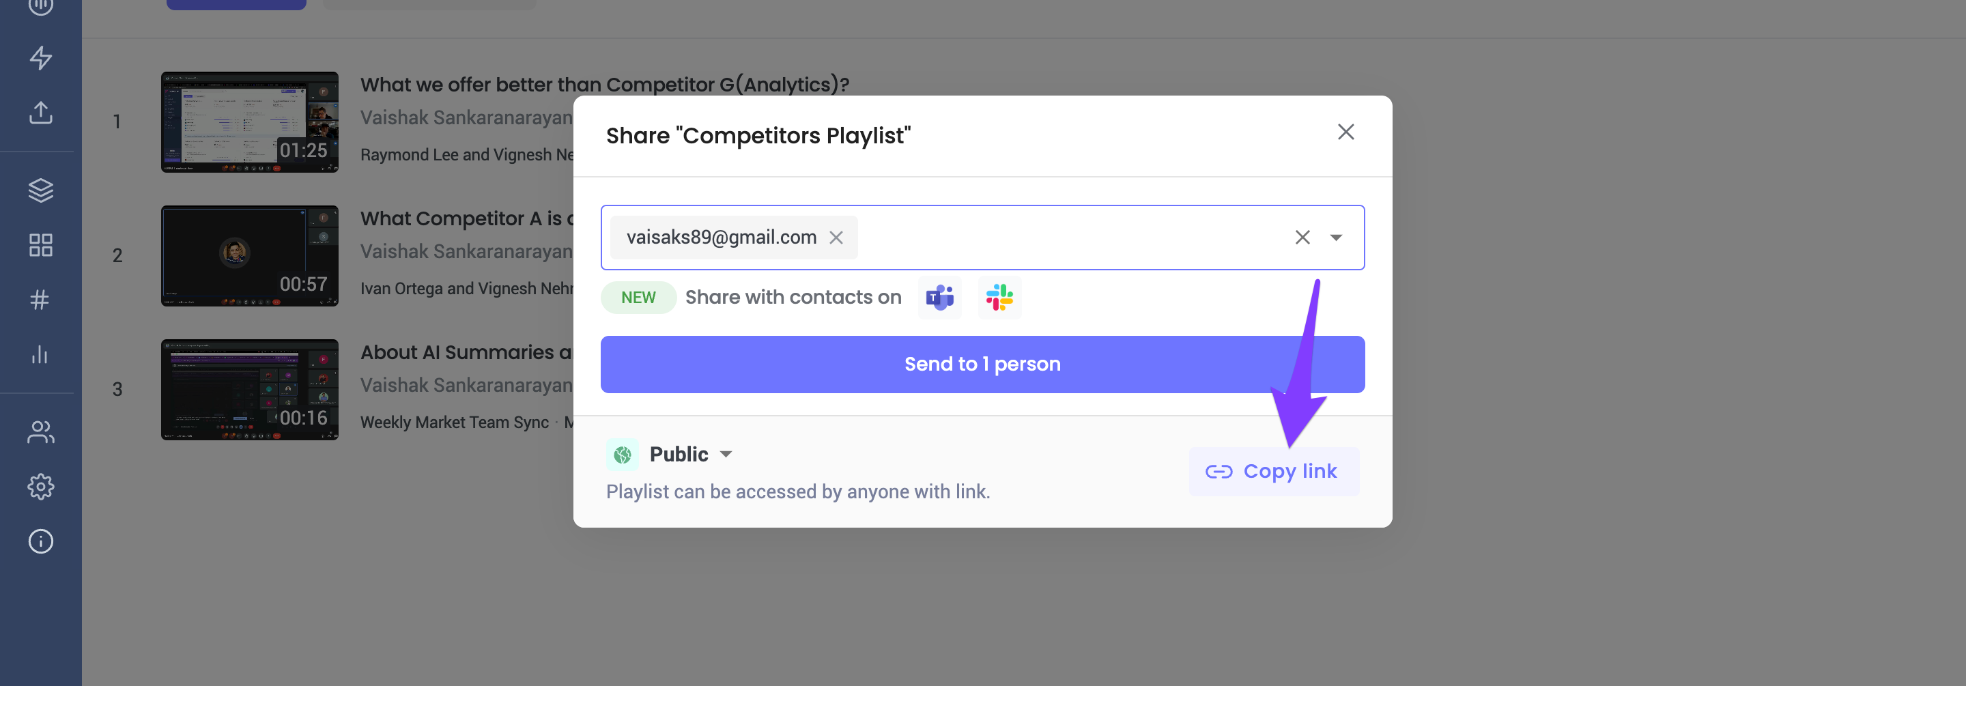The width and height of the screenshot is (1966, 714).
Task: Open the lightning bolt sidebar icon
Action: point(40,58)
